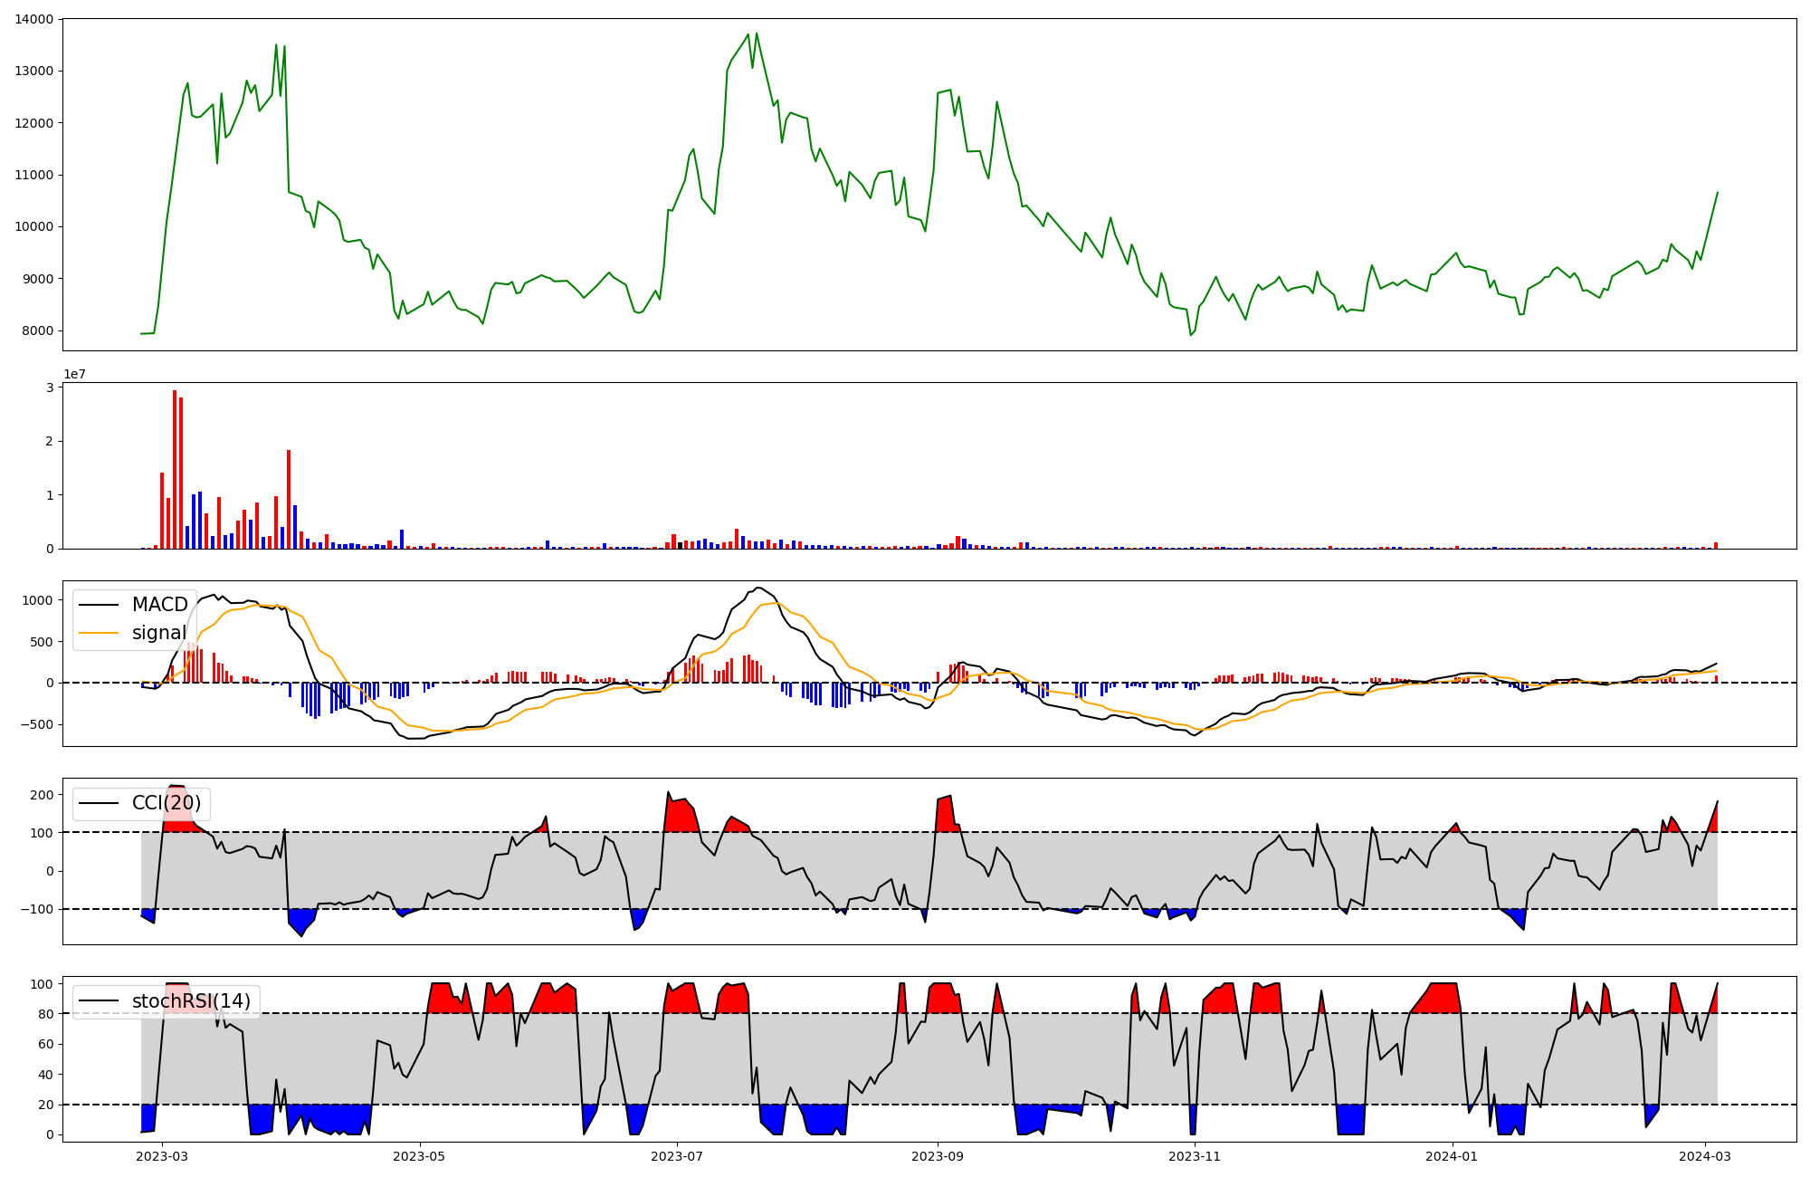
Task: Click the 80 stochRSI axis label
Action: coord(46,1014)
